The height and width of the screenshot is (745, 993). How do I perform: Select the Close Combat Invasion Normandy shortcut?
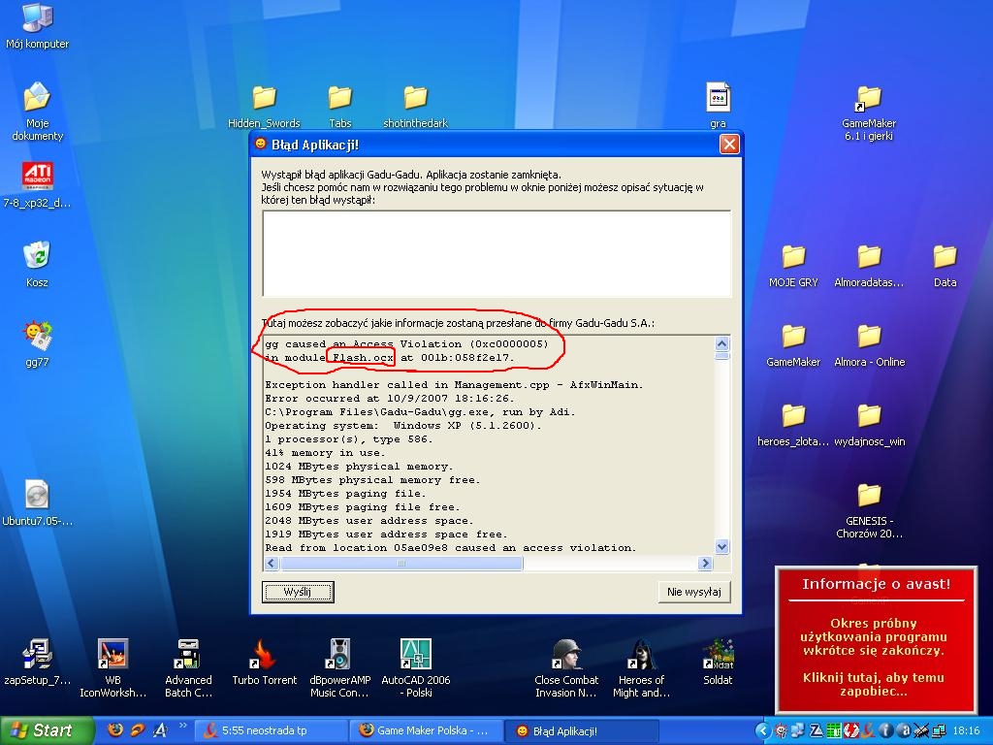point(566,655)
